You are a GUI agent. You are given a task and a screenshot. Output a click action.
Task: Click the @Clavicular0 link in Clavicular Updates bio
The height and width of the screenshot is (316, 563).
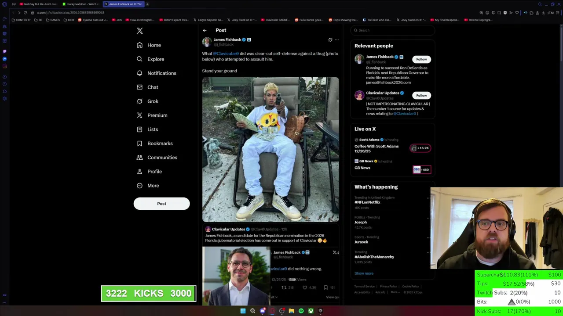pos(405,114)
